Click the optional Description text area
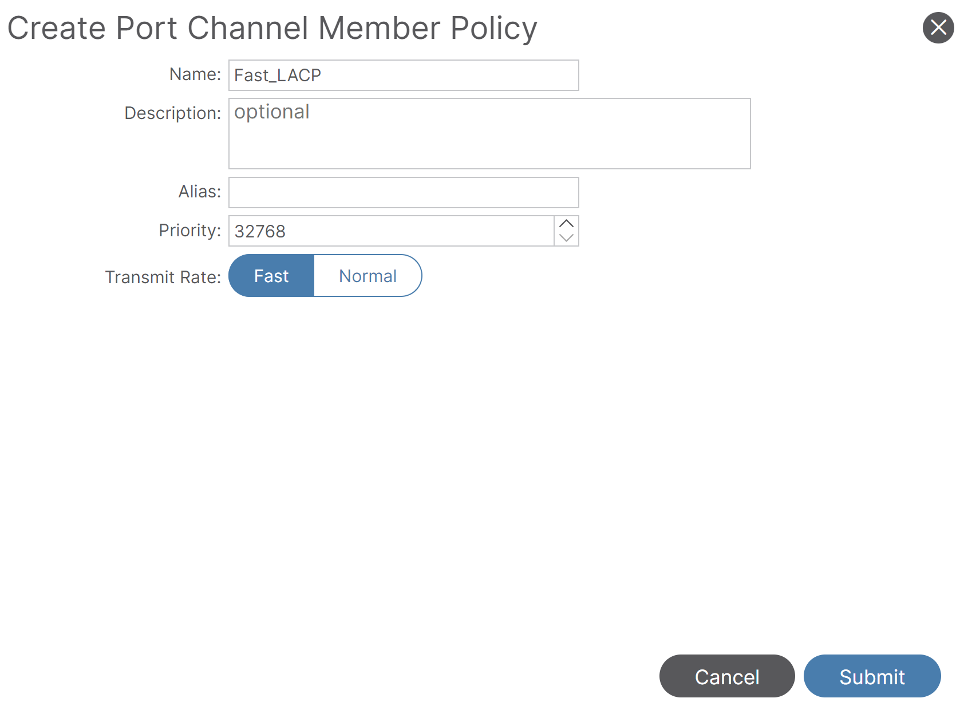Viewport: 964px width, 706px height. [x=489, y=133]
